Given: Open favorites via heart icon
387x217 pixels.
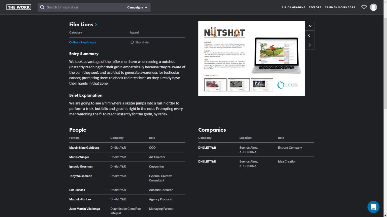Looking at the screenshot, I should point(364,7).
